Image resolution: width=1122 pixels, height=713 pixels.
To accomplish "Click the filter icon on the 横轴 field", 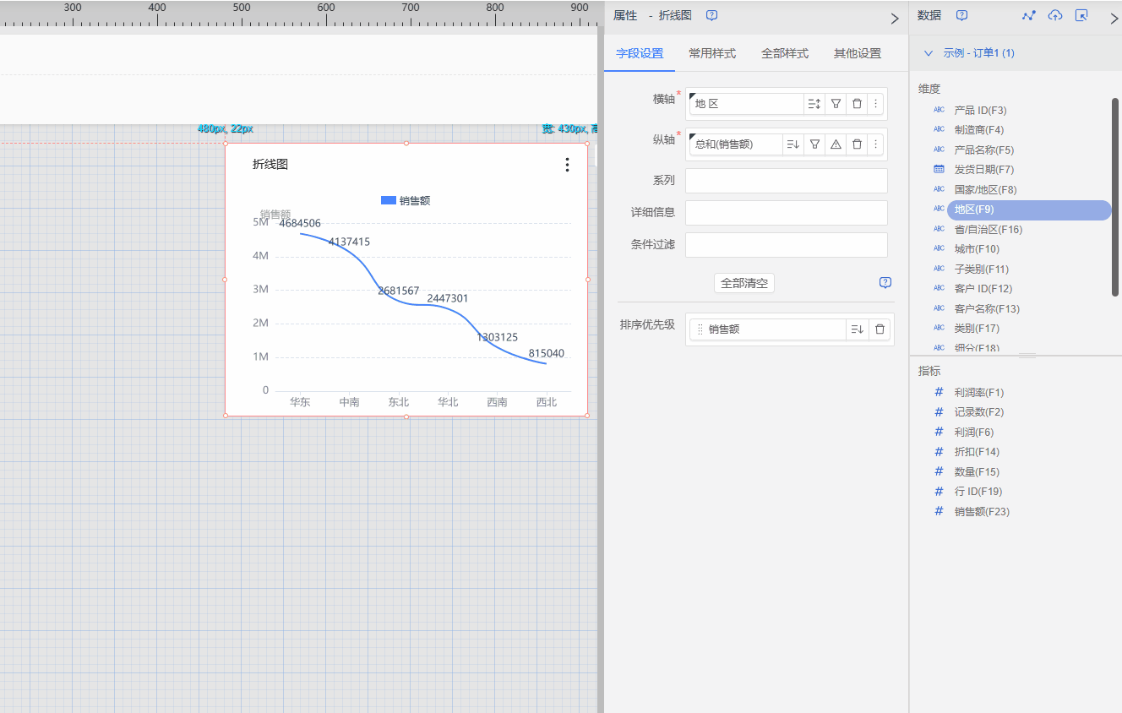I will 836,104.
